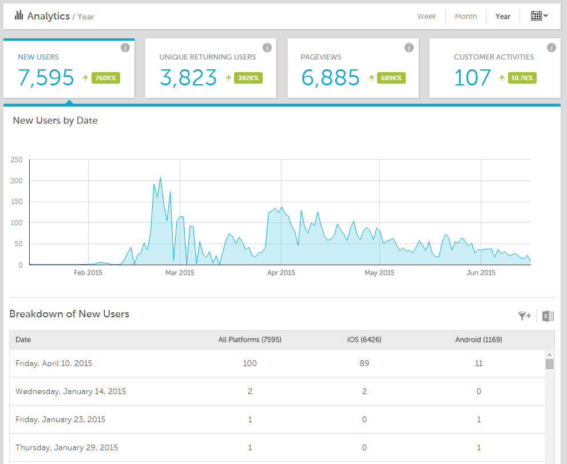Open the add filter funnel icon
The image size is (567, 464).
click(524, 316)
